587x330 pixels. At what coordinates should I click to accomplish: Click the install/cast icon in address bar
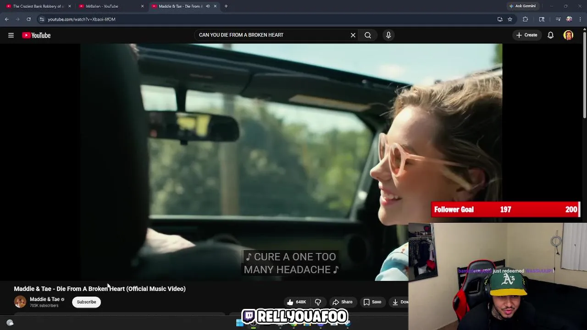[x=500, y=19]
